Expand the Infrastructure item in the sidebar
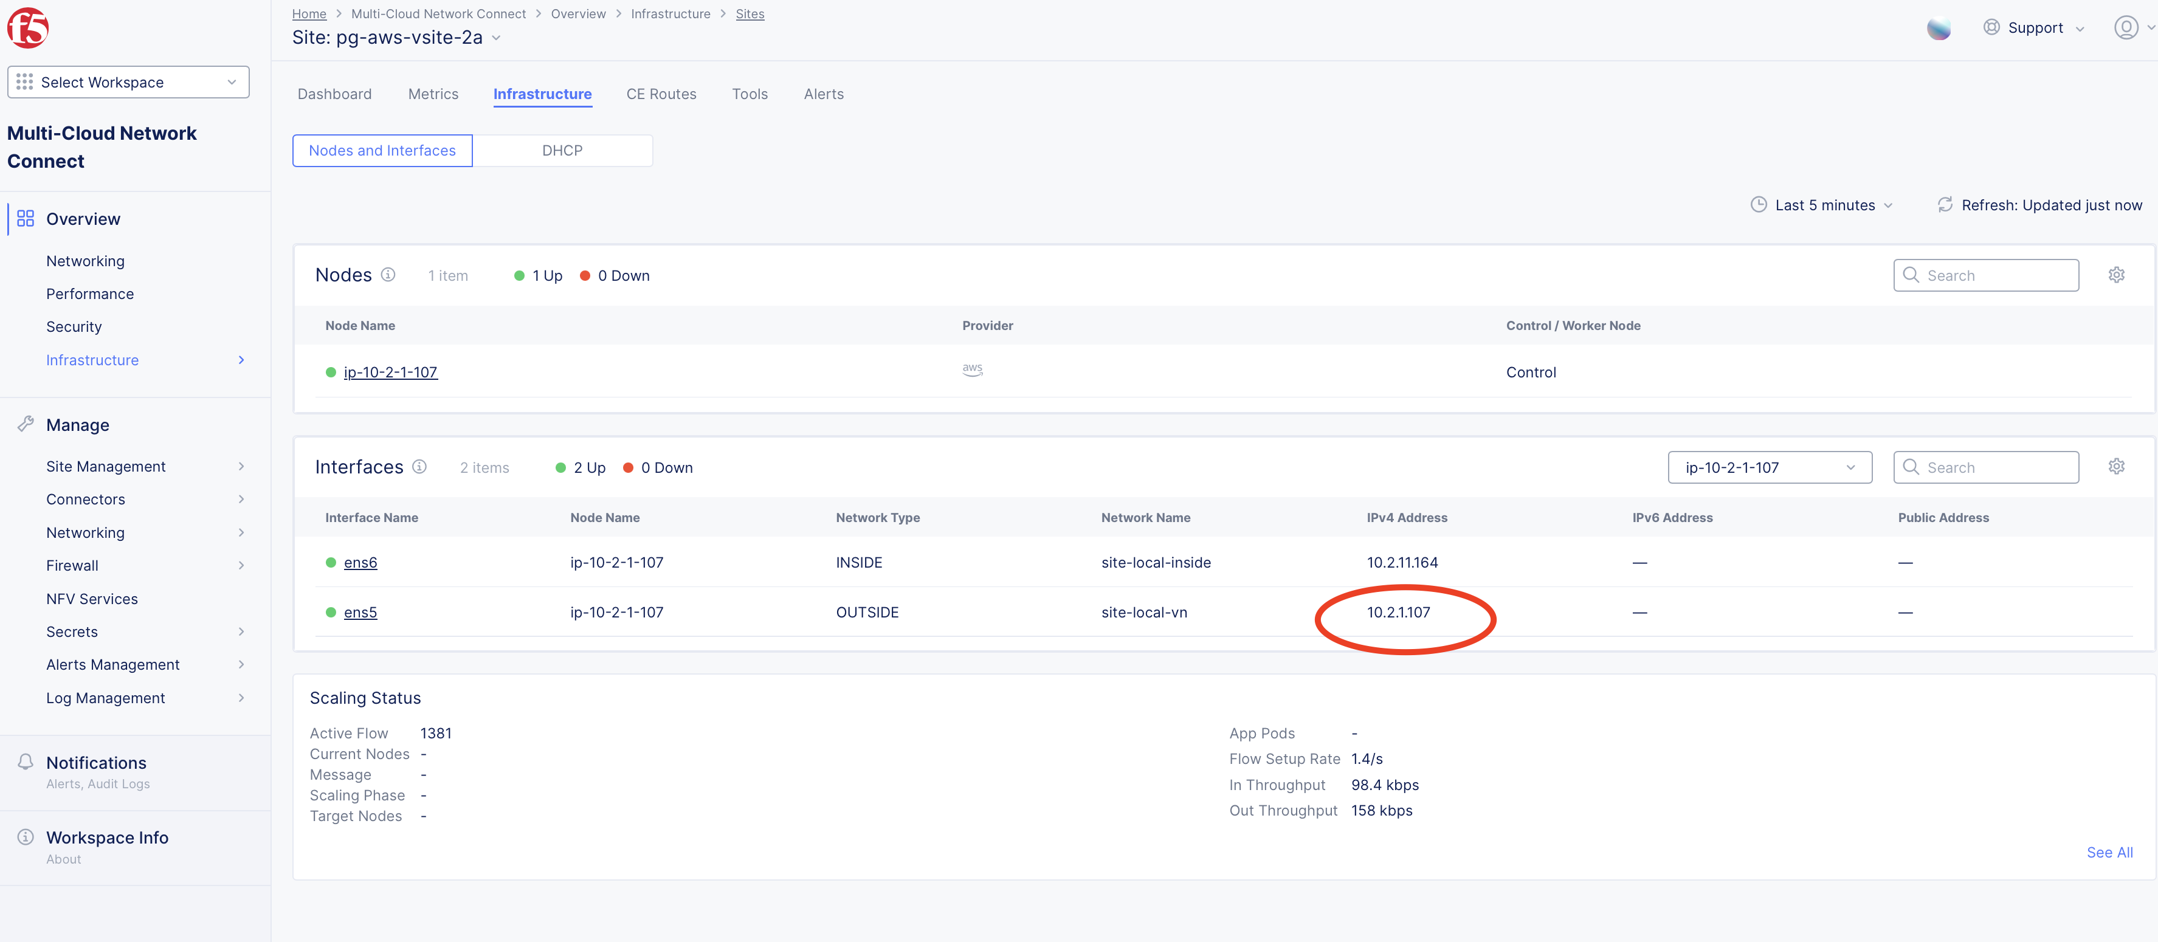This screenshot has width=2158, height=942. coord(241,360)
